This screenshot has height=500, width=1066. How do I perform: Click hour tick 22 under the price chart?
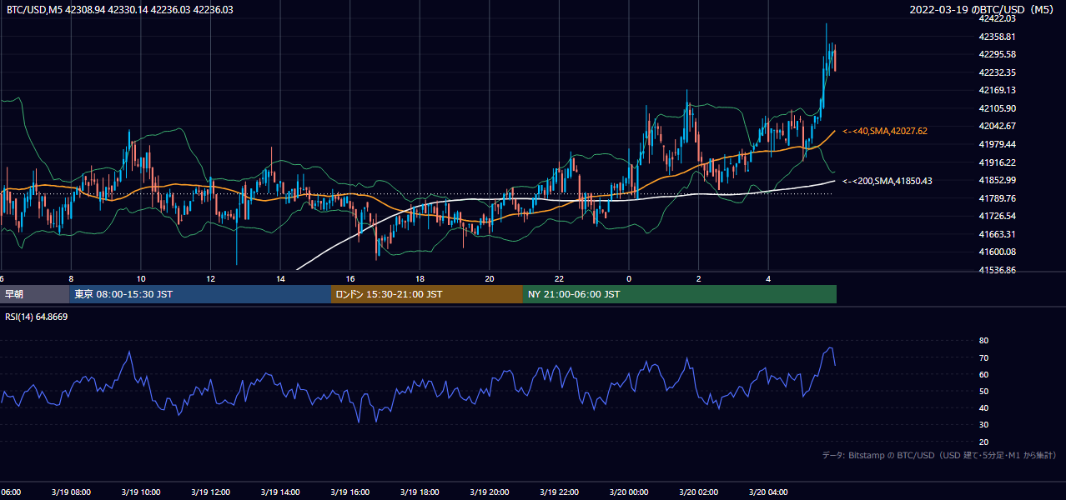pyautogui.click(x=559, y=278)
